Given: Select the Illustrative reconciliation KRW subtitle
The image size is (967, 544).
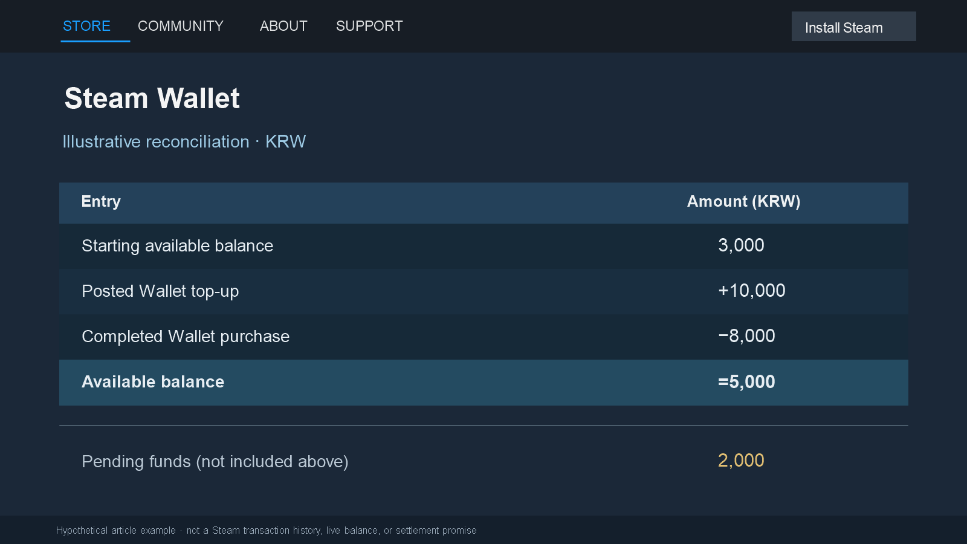Looking at the screenshot, I should click(184, 141).
